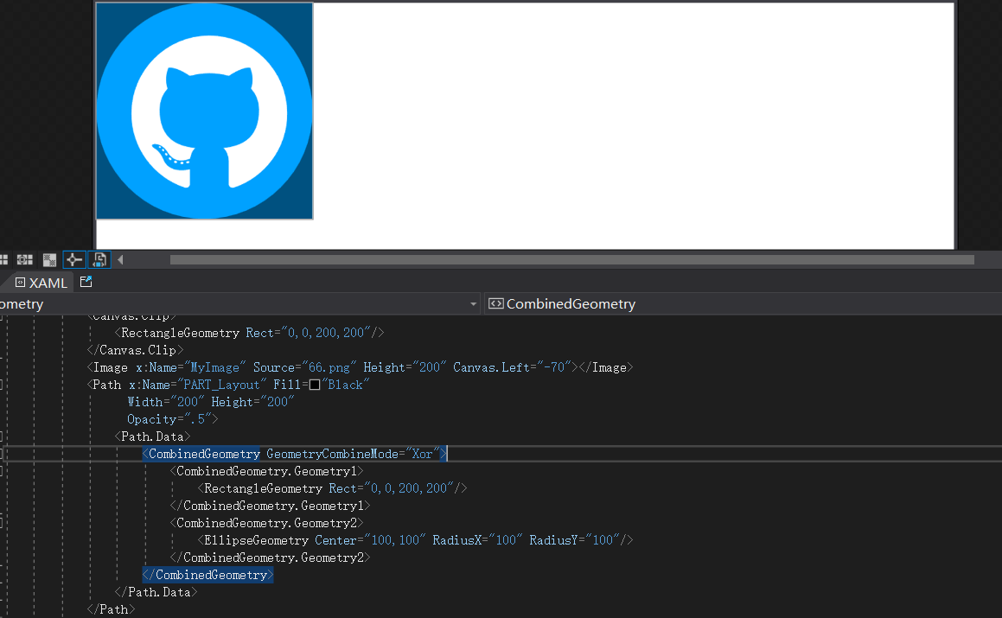
Task: Click the Image x:Name "MyImage" value
Action: 214,367
